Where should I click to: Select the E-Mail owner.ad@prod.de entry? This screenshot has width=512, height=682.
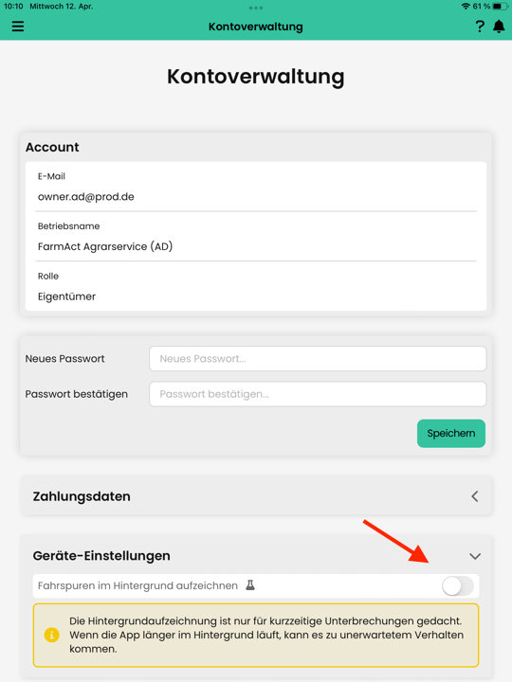click(x=256, y=188)
